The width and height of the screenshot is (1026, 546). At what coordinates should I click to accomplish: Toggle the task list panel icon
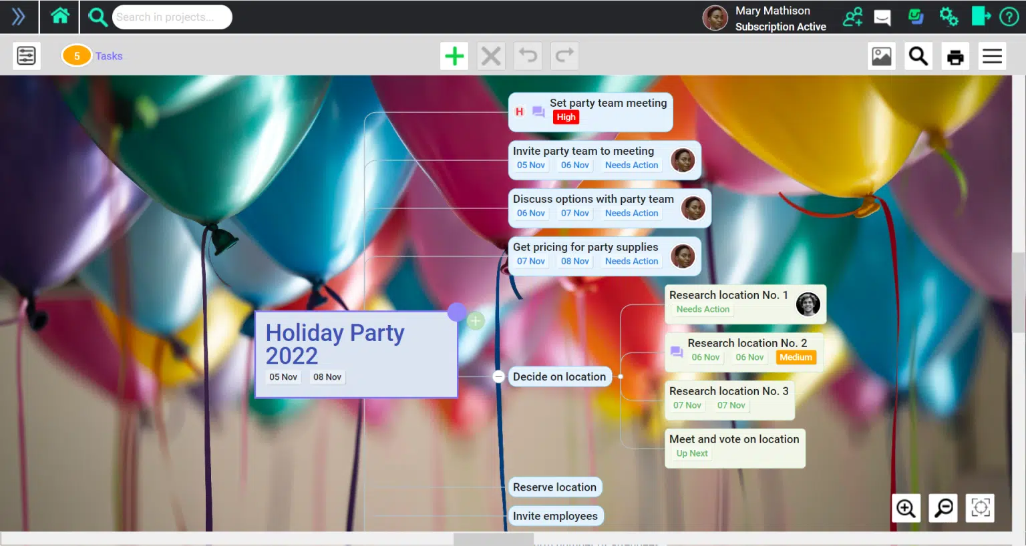point(27,56)
